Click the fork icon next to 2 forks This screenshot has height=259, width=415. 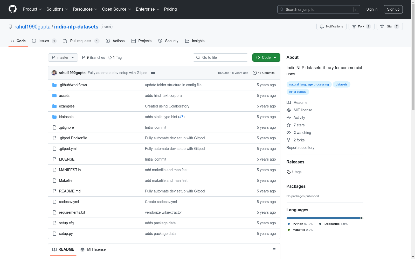(289, 140)
